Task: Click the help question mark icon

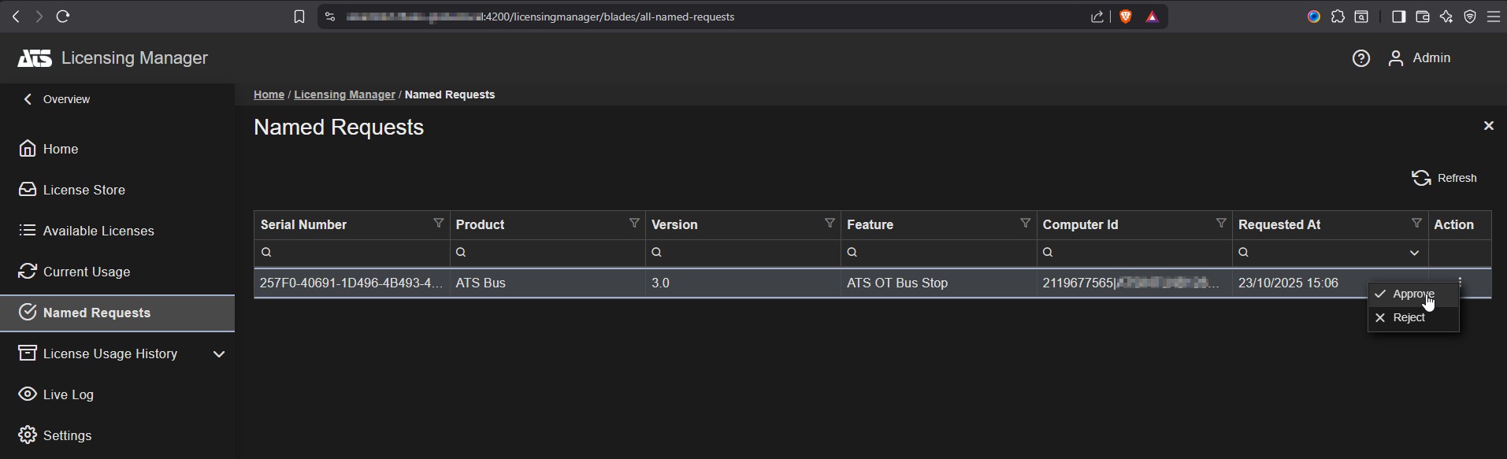Action: (x=1360, y=58)
